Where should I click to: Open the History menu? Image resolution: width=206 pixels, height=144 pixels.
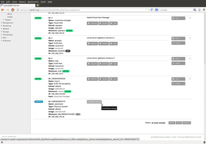point(22,2)
